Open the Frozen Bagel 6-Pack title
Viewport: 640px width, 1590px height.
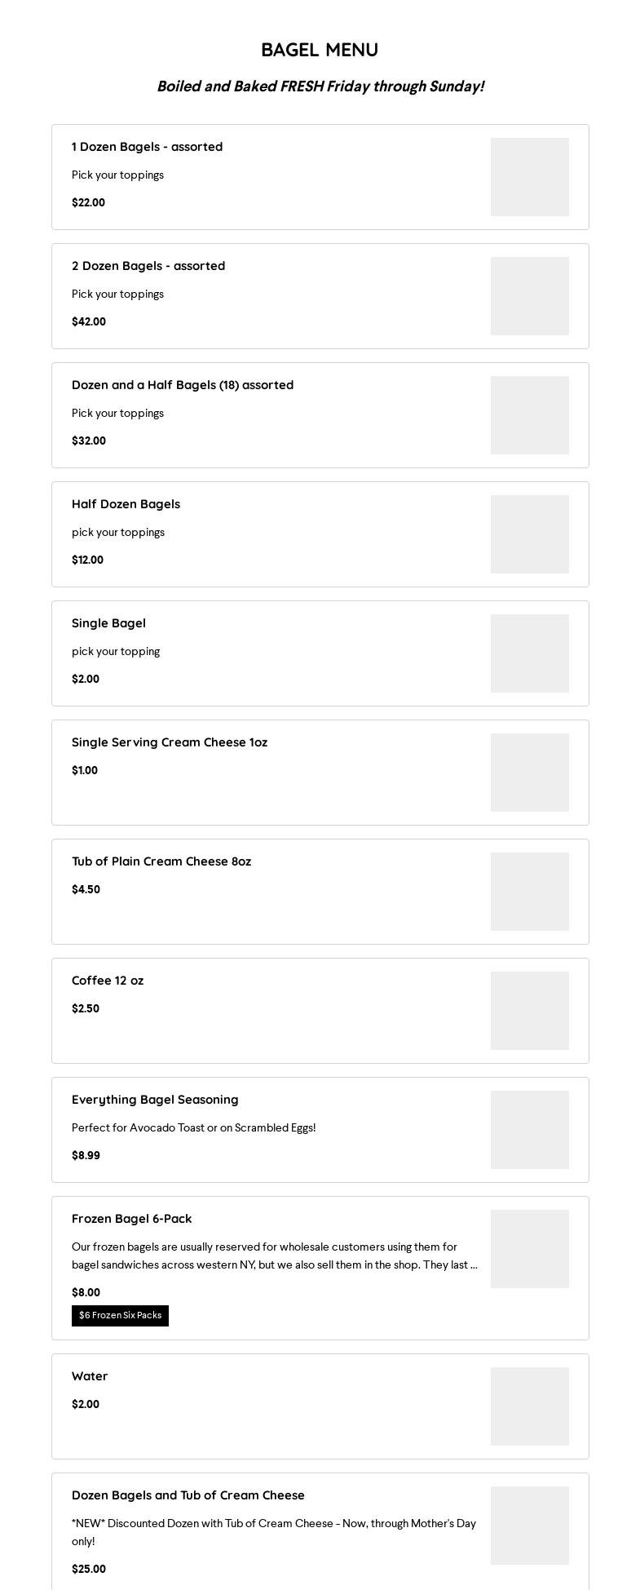click(x=132, y=1219)
